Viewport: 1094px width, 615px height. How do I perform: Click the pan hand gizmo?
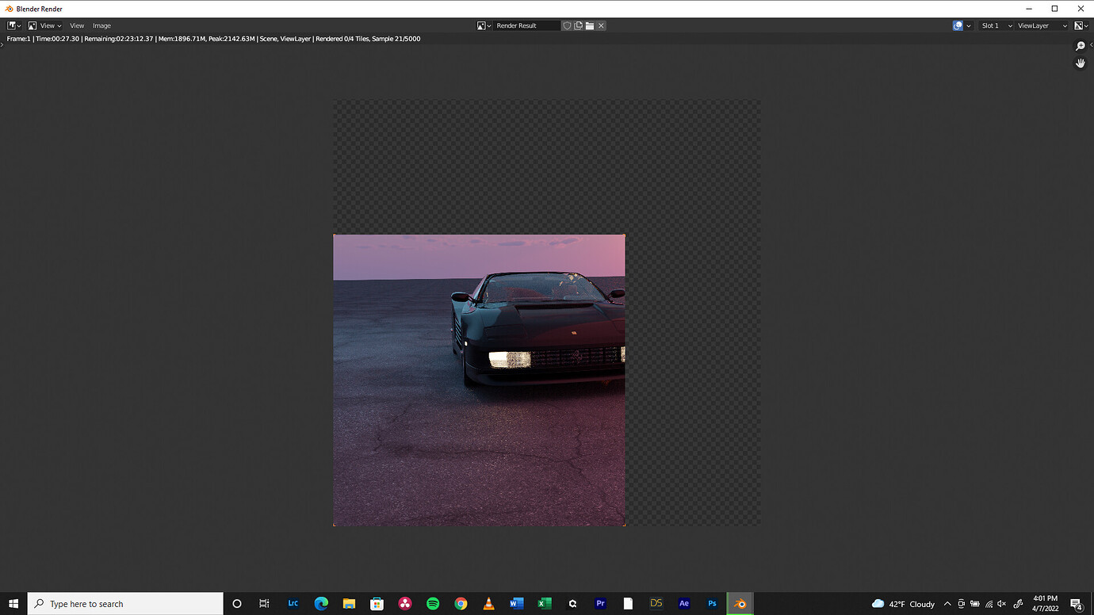(x=1080, y=63)
